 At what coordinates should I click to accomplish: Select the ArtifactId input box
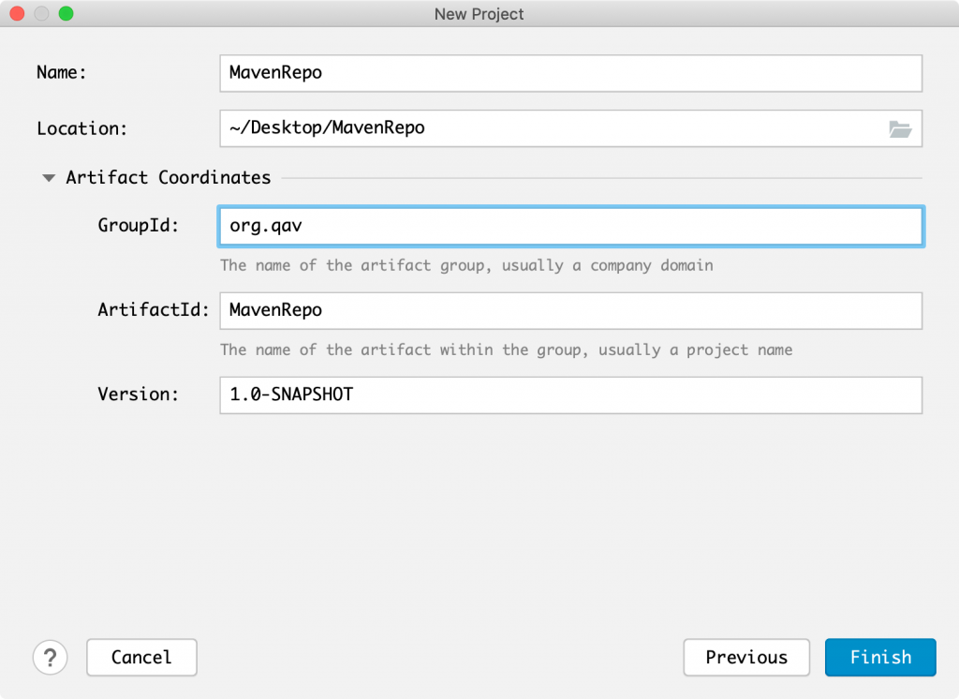tap(570, 310)
